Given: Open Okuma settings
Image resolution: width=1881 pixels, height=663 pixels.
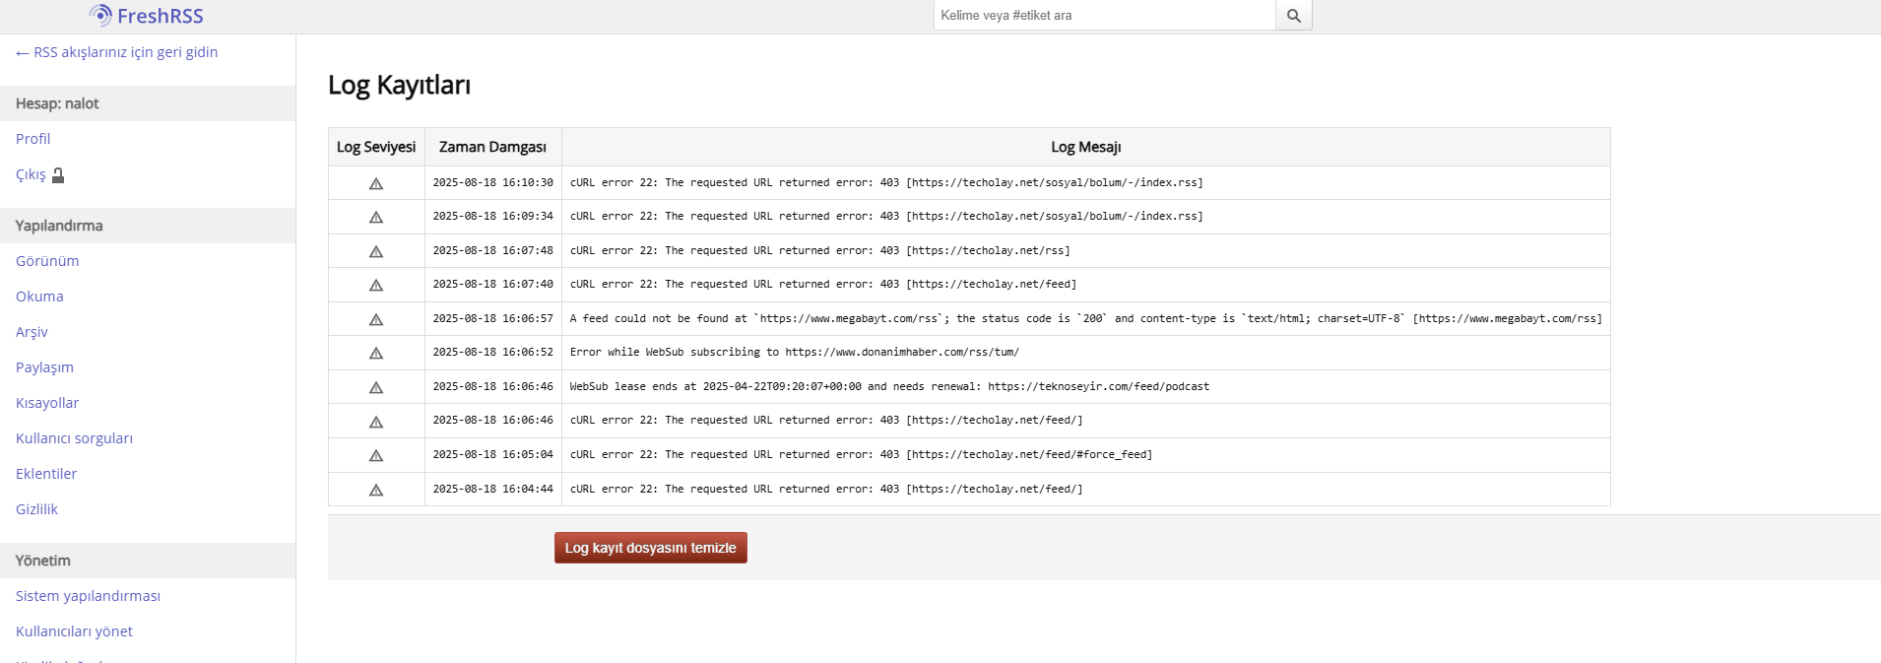Looking at the screenshot, I should coord(39,297).
